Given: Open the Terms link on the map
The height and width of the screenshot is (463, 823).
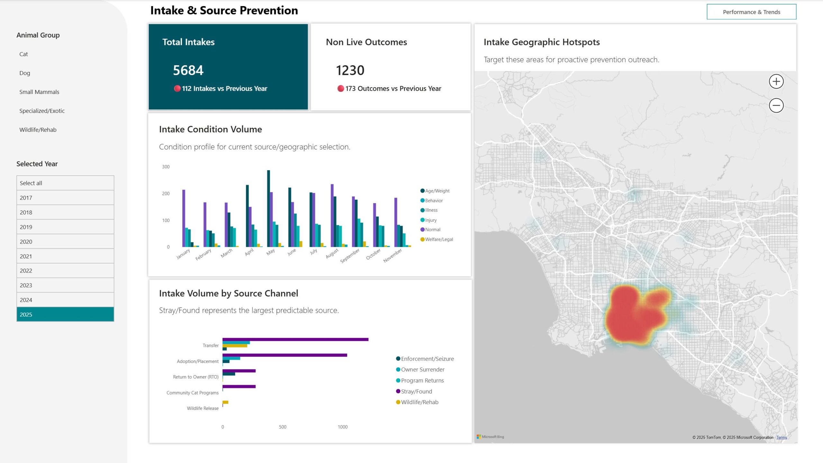Looking at the screenshot, I should coord(782,437).
